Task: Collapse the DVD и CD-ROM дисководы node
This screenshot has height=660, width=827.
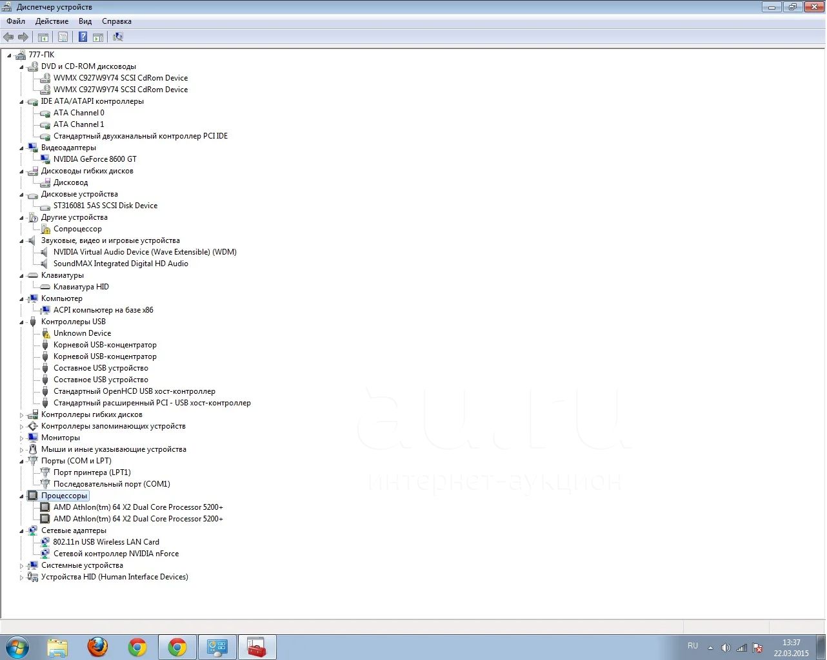Action: (x=21, y=66)
